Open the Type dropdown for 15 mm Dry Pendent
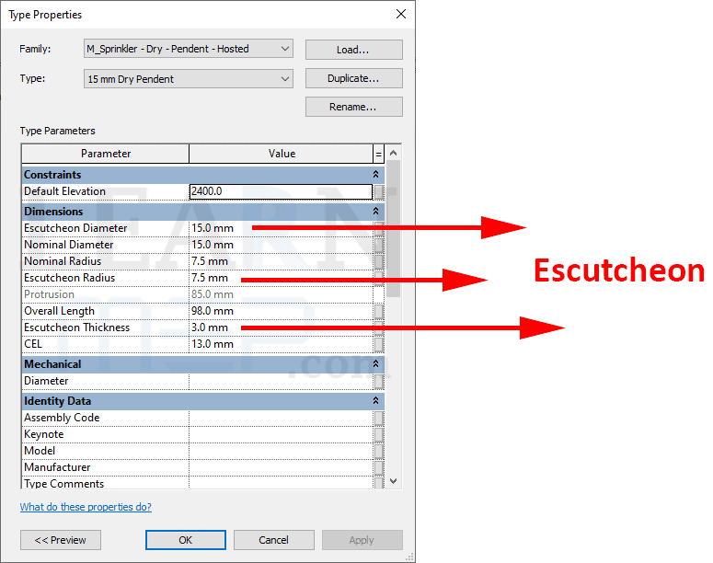This screenshot has height=563, width=713. 284,79
